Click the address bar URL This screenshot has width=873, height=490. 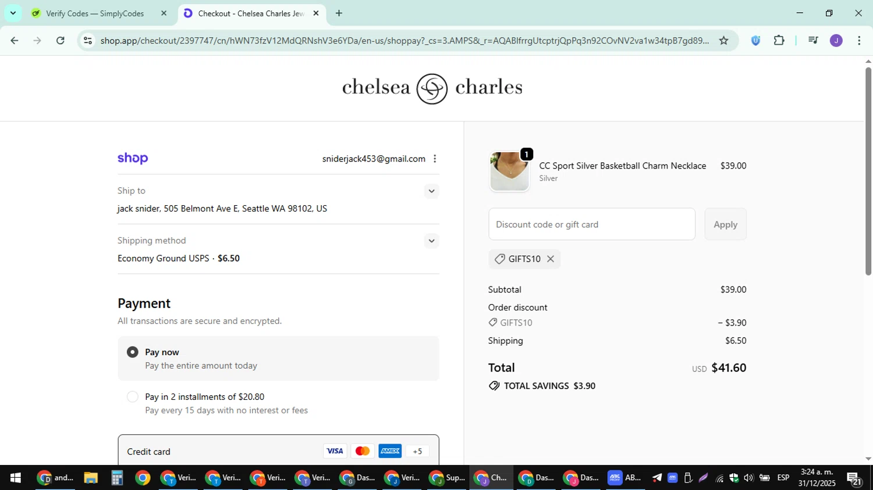point(404,40)
